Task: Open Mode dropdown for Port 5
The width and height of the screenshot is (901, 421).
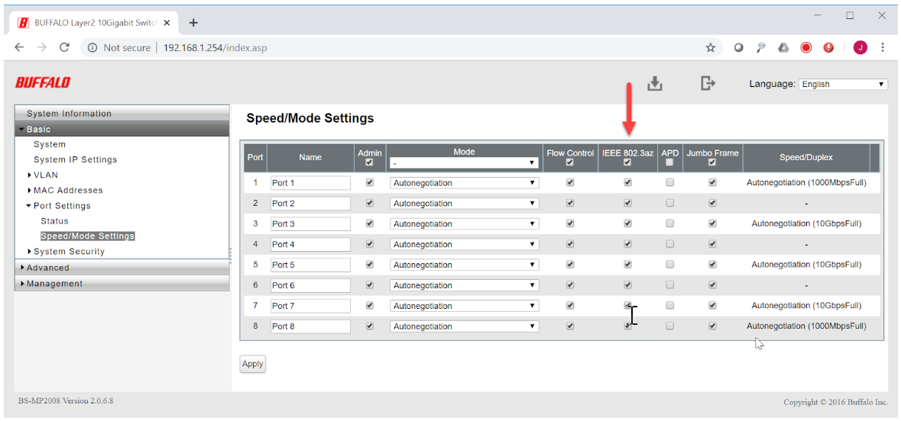Action: 464,265
